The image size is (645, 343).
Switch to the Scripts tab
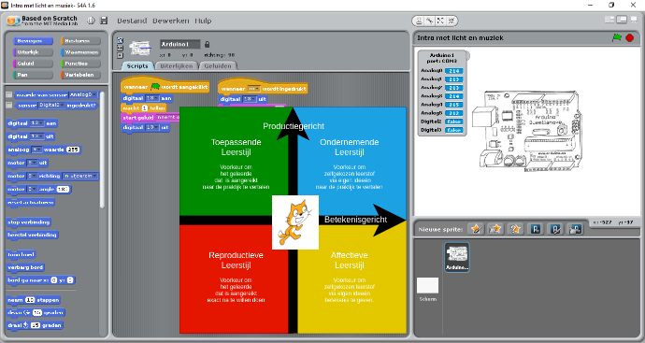point(137,65)
